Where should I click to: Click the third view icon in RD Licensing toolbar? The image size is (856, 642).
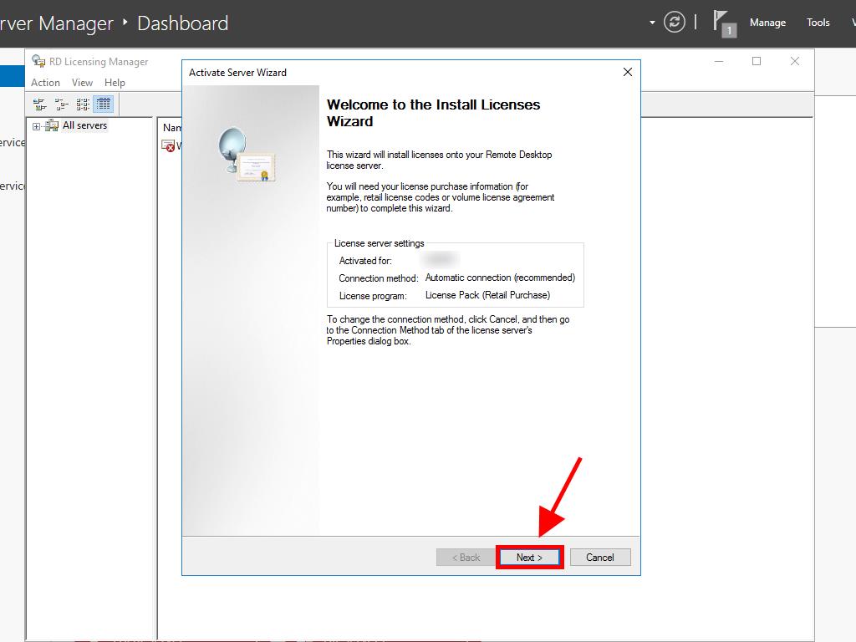coord(83,104)
